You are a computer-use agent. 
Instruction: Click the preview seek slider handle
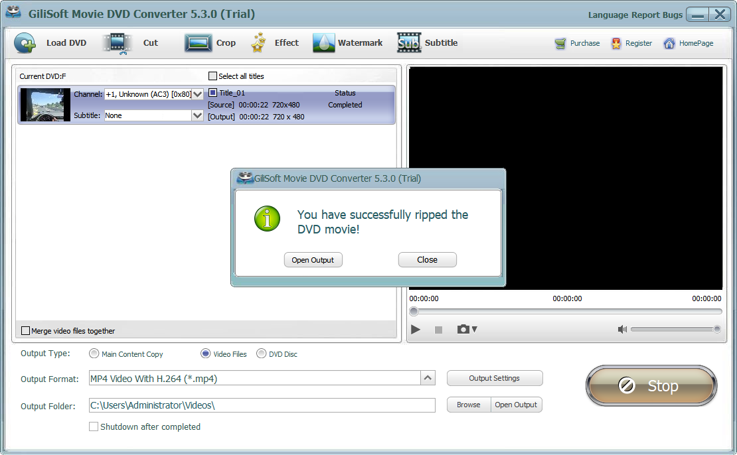point(414,311)
